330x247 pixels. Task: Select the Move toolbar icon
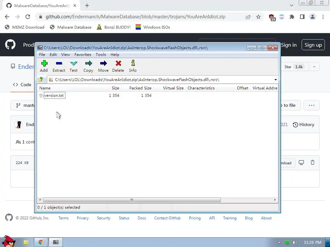coord(103,66)
